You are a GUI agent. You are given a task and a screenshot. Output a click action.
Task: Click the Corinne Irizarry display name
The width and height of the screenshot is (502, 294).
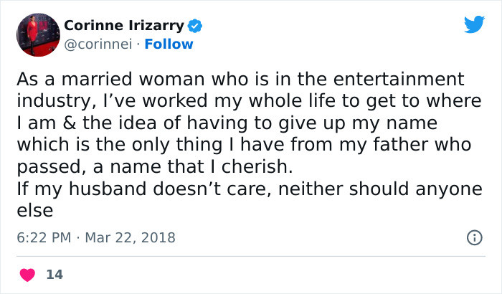click(x=123, y=27)
